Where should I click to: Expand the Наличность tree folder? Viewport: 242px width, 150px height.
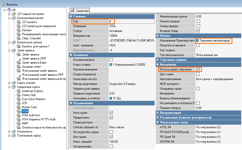coord(9,132)
